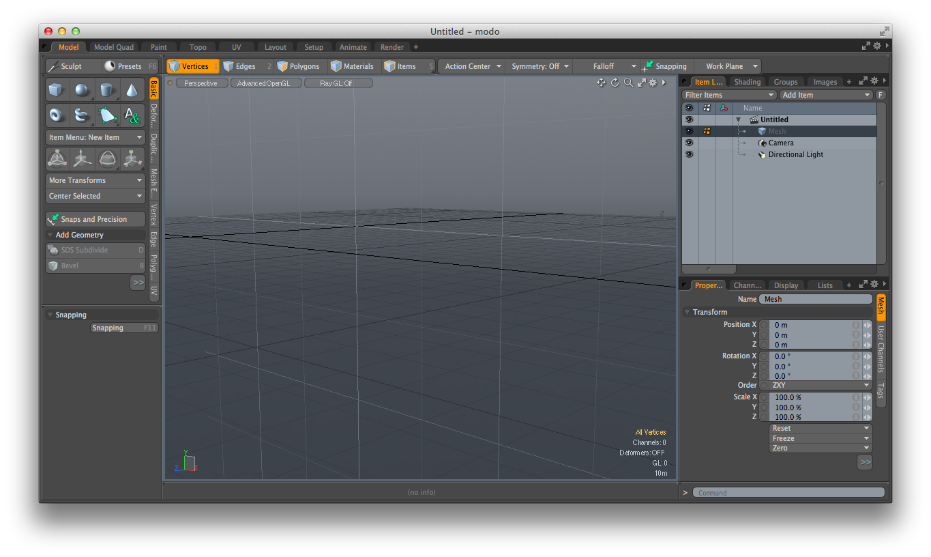931x557 pixels.
Task: Toggle visibility of the Directional Light
Action: coord(690,154)
